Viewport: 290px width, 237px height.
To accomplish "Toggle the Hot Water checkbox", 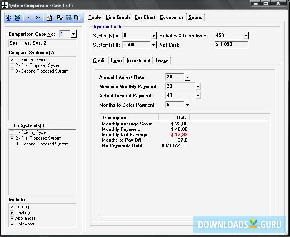I will pos(12,224).
